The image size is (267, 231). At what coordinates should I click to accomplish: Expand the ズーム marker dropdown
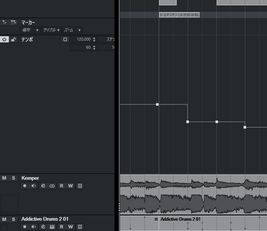pyautogui.click(x=72, y=30)
